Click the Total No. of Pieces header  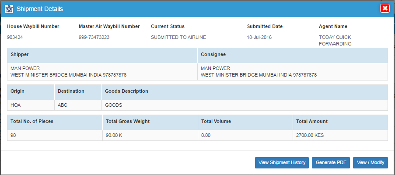pos(32,121)
